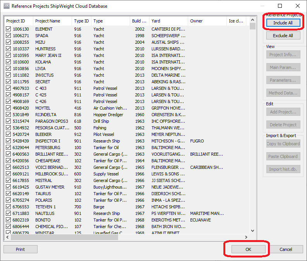307x261 pixels.
Task: Confirm with the OK button
Action: coord(248,249)
